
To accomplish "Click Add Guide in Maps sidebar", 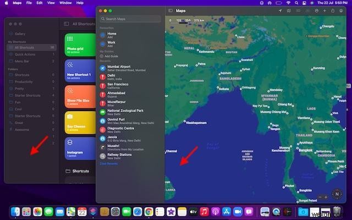I will pyautogui.click(x=109, y=56).
